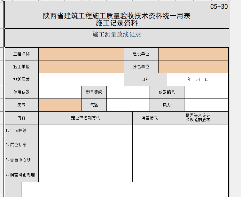Select the C5-30 form code text

coord(219,7)
